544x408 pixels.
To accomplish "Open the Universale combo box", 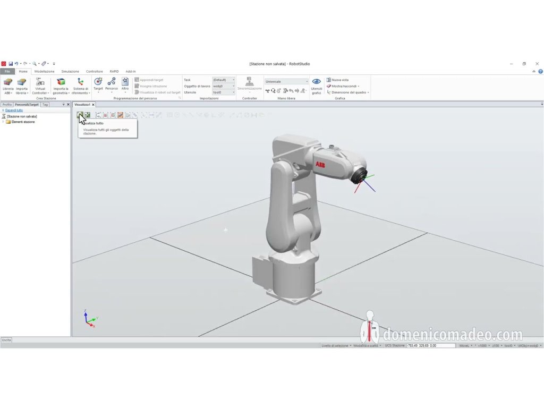I will pyautogui.click(x=286, y=81).
